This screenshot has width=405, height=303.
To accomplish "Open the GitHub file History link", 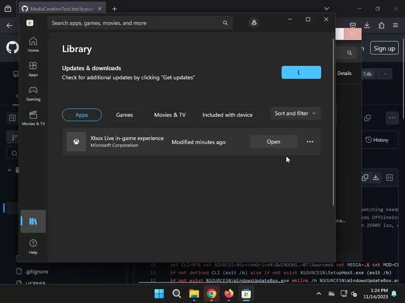I will pyautogui.click(x=377, y=140).
